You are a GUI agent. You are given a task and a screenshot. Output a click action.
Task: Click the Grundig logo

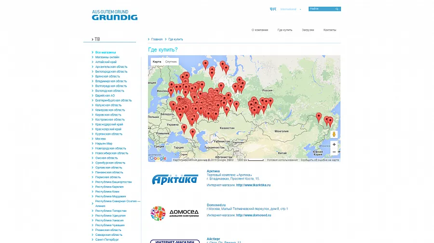click(115, 15)
